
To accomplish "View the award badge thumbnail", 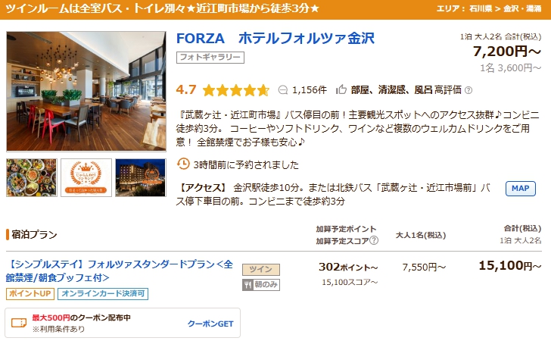I will (86, 177).
